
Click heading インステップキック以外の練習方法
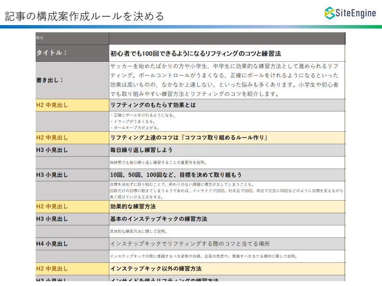coord(156,269)
